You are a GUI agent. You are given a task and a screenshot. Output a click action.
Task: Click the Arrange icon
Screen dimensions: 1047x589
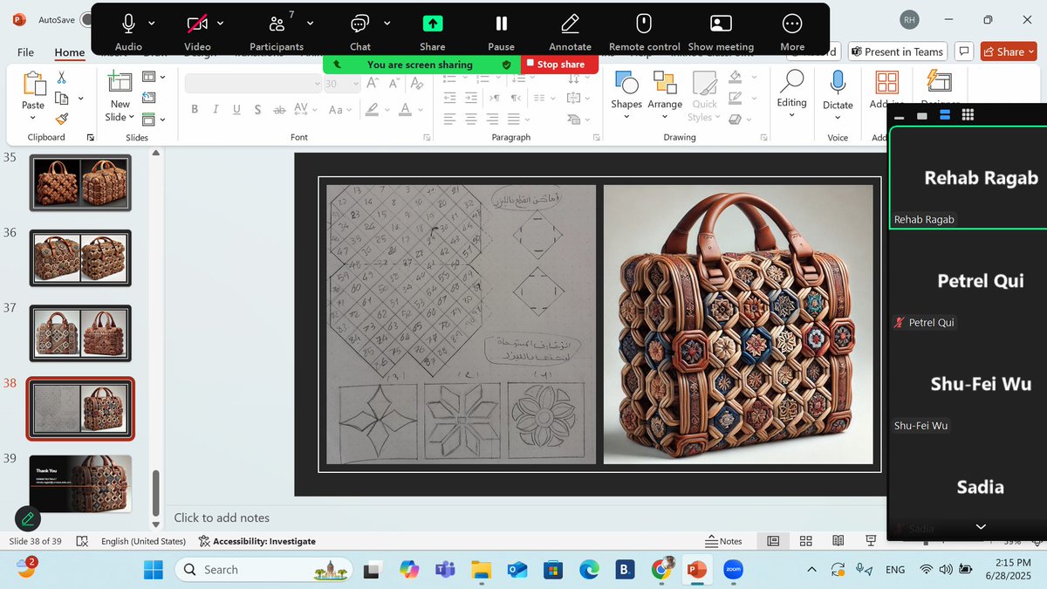pos(665,84)
